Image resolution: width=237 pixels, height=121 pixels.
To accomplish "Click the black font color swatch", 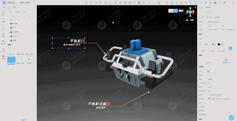I will pos(219,44).
